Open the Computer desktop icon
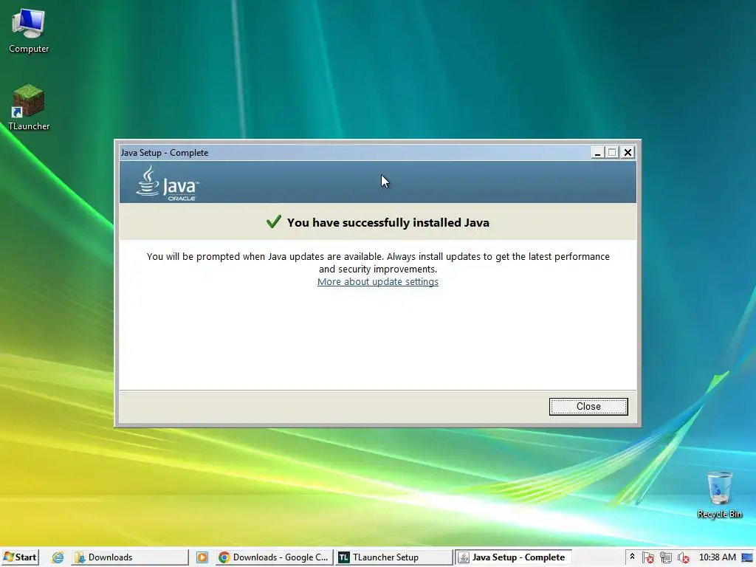This screenshot has width=756, height=567. pyautogui.click(x=29, y=31)
